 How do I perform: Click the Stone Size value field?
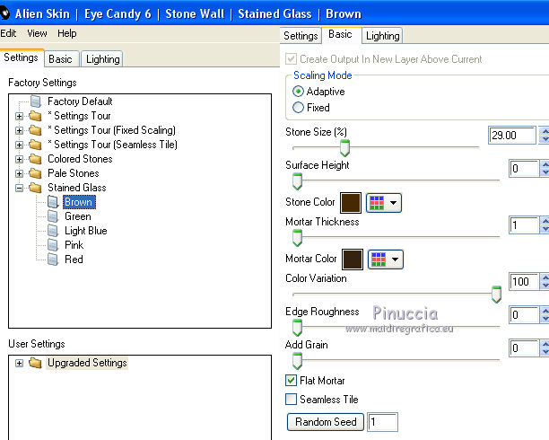click(x=512, y=135)
